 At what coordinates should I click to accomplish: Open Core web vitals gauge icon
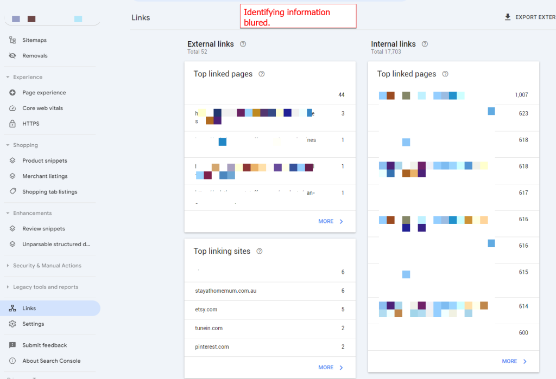(x=12, y=108)
